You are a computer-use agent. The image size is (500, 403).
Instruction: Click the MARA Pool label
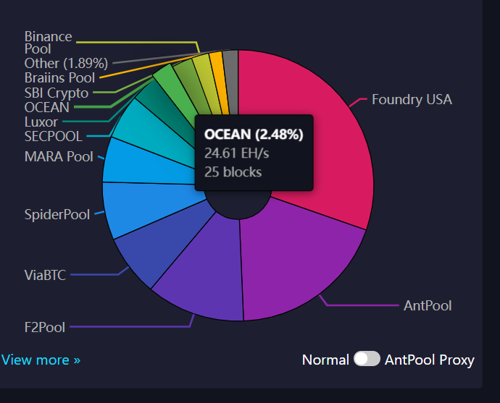tap(59, 156)
